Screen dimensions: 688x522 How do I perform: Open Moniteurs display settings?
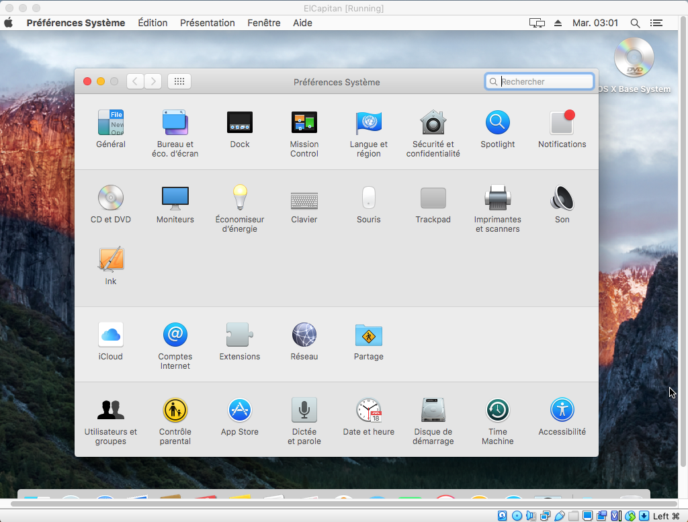click(x=175, y=204)
